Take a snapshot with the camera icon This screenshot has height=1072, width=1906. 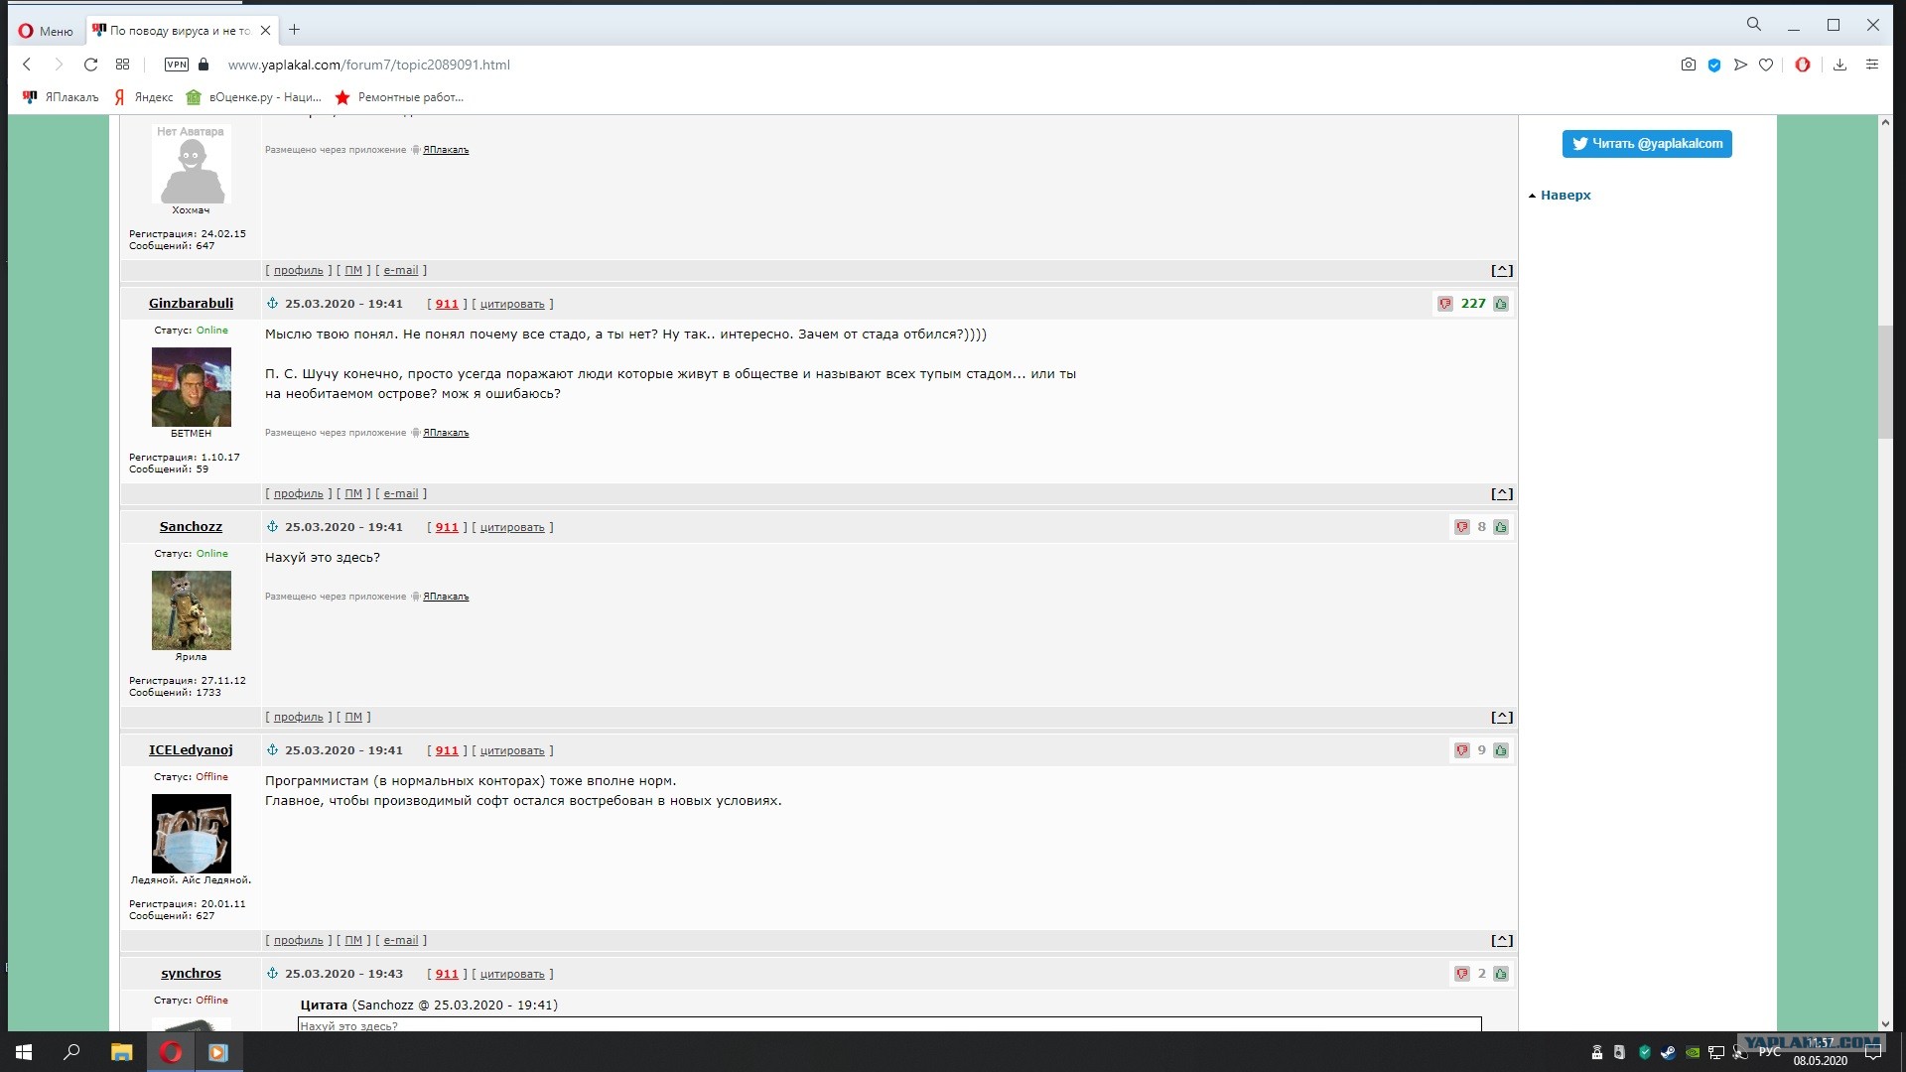pyautogui.click(x=1688, y=65)
